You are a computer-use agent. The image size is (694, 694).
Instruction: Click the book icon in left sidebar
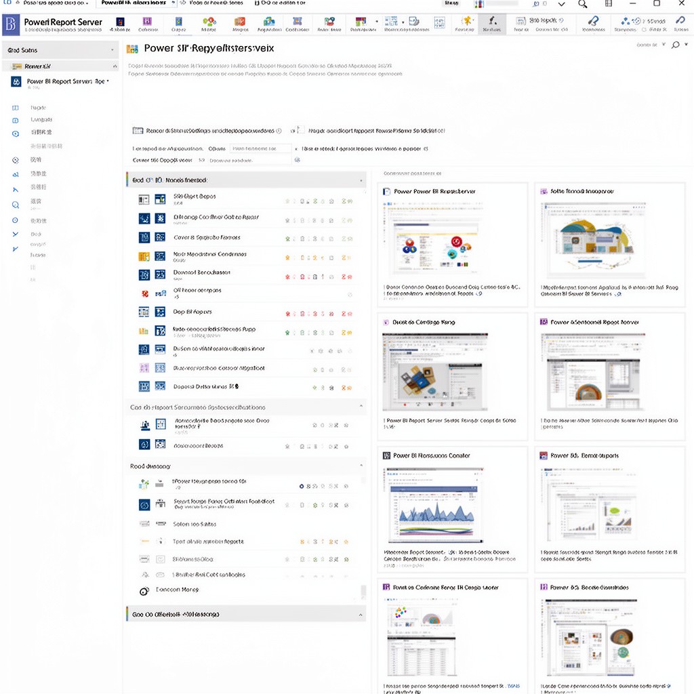tap(16, 108)
